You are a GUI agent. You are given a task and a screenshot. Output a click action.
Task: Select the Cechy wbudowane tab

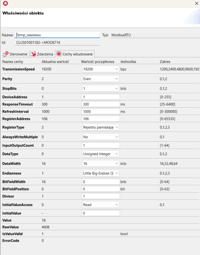tap(75, 54)
